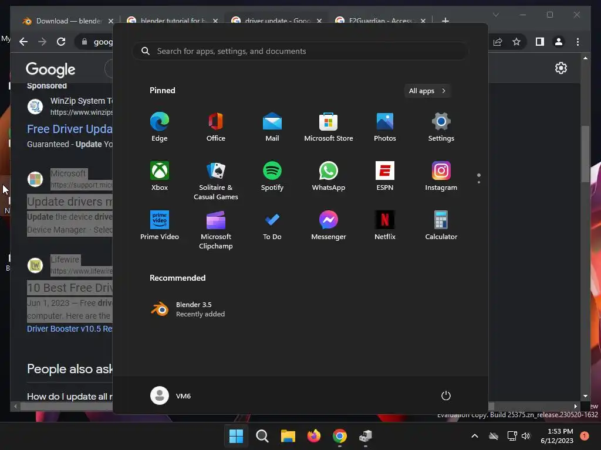
Task: Launch Spotify from pinned apps
Action: point(272,176)
